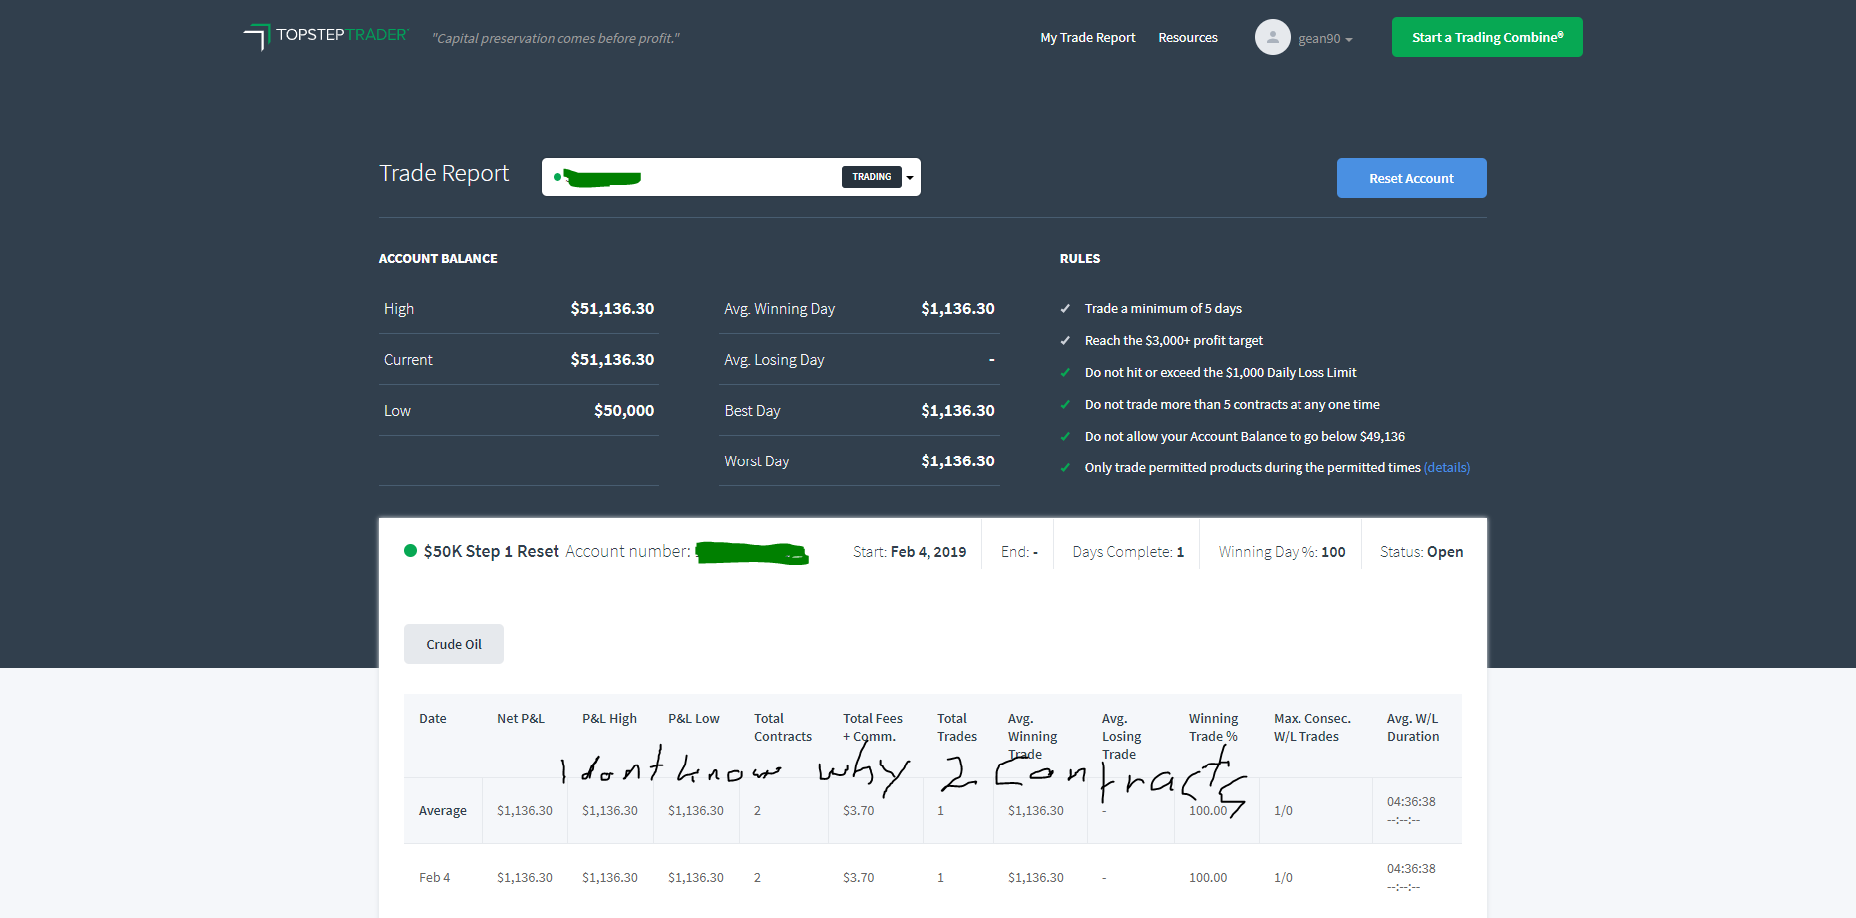This screenshot has height=918, width=1856.
Task: Click the $50K Step 1 Reset title
Action: [x=491, y=552]
